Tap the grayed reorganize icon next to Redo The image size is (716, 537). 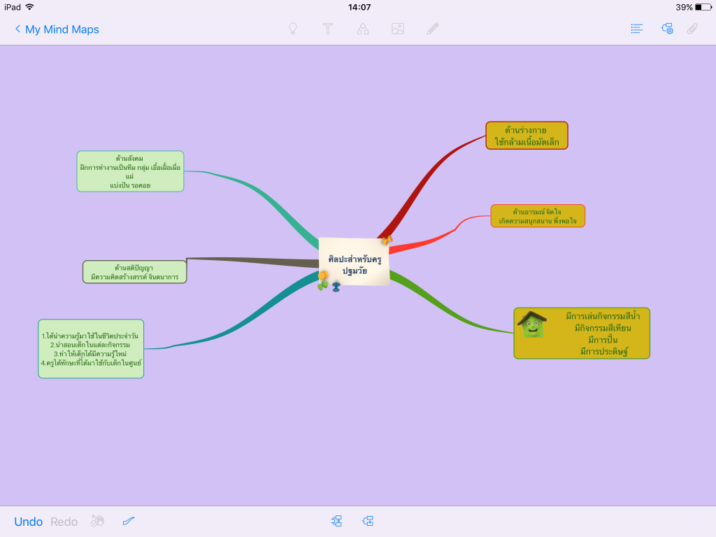pos(97,521)
